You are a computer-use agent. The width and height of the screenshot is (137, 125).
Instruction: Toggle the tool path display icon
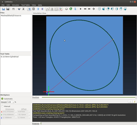tap(48, 9)
